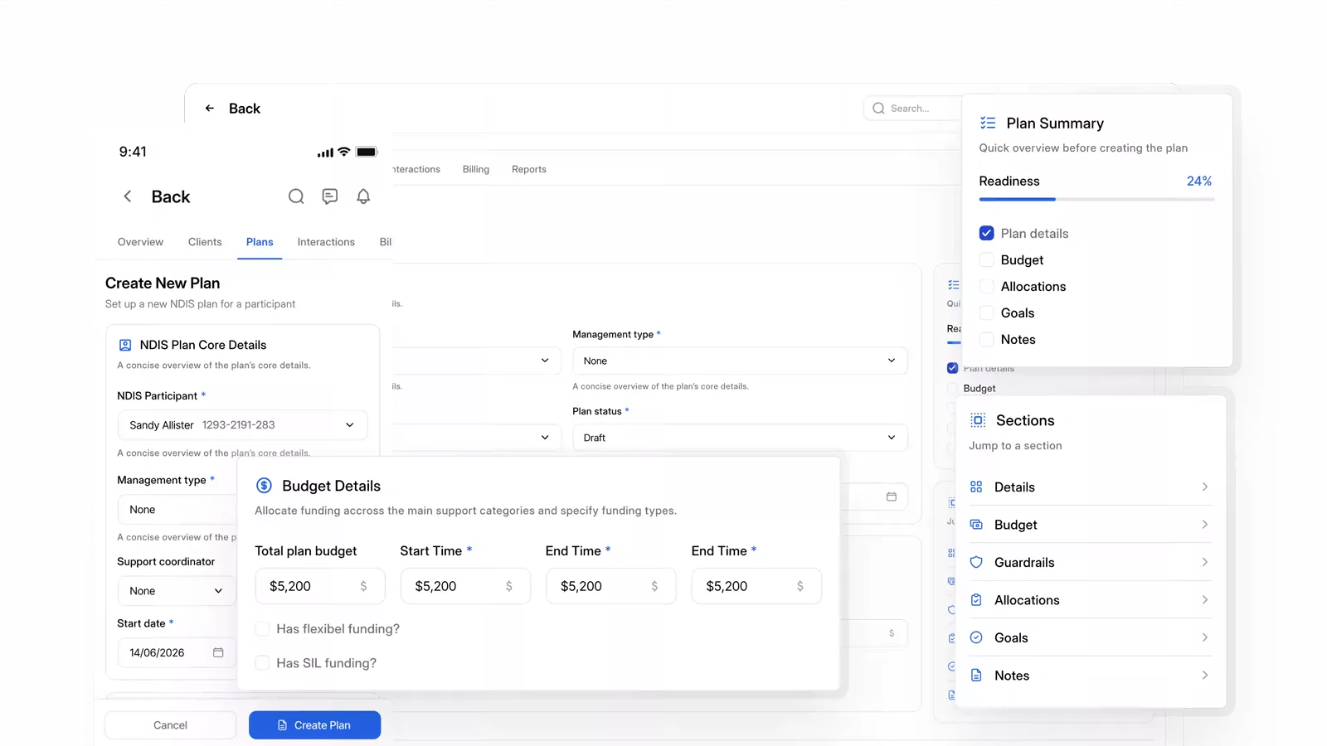Click the Sections panel header icon
Screen dimensions: 1327x746
pos(979,420)
